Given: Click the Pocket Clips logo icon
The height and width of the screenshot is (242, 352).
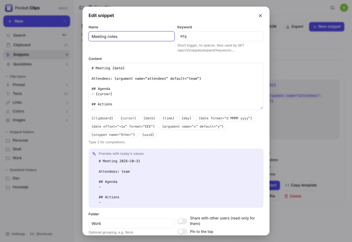Looking at the screenshot, I should 9,8.
